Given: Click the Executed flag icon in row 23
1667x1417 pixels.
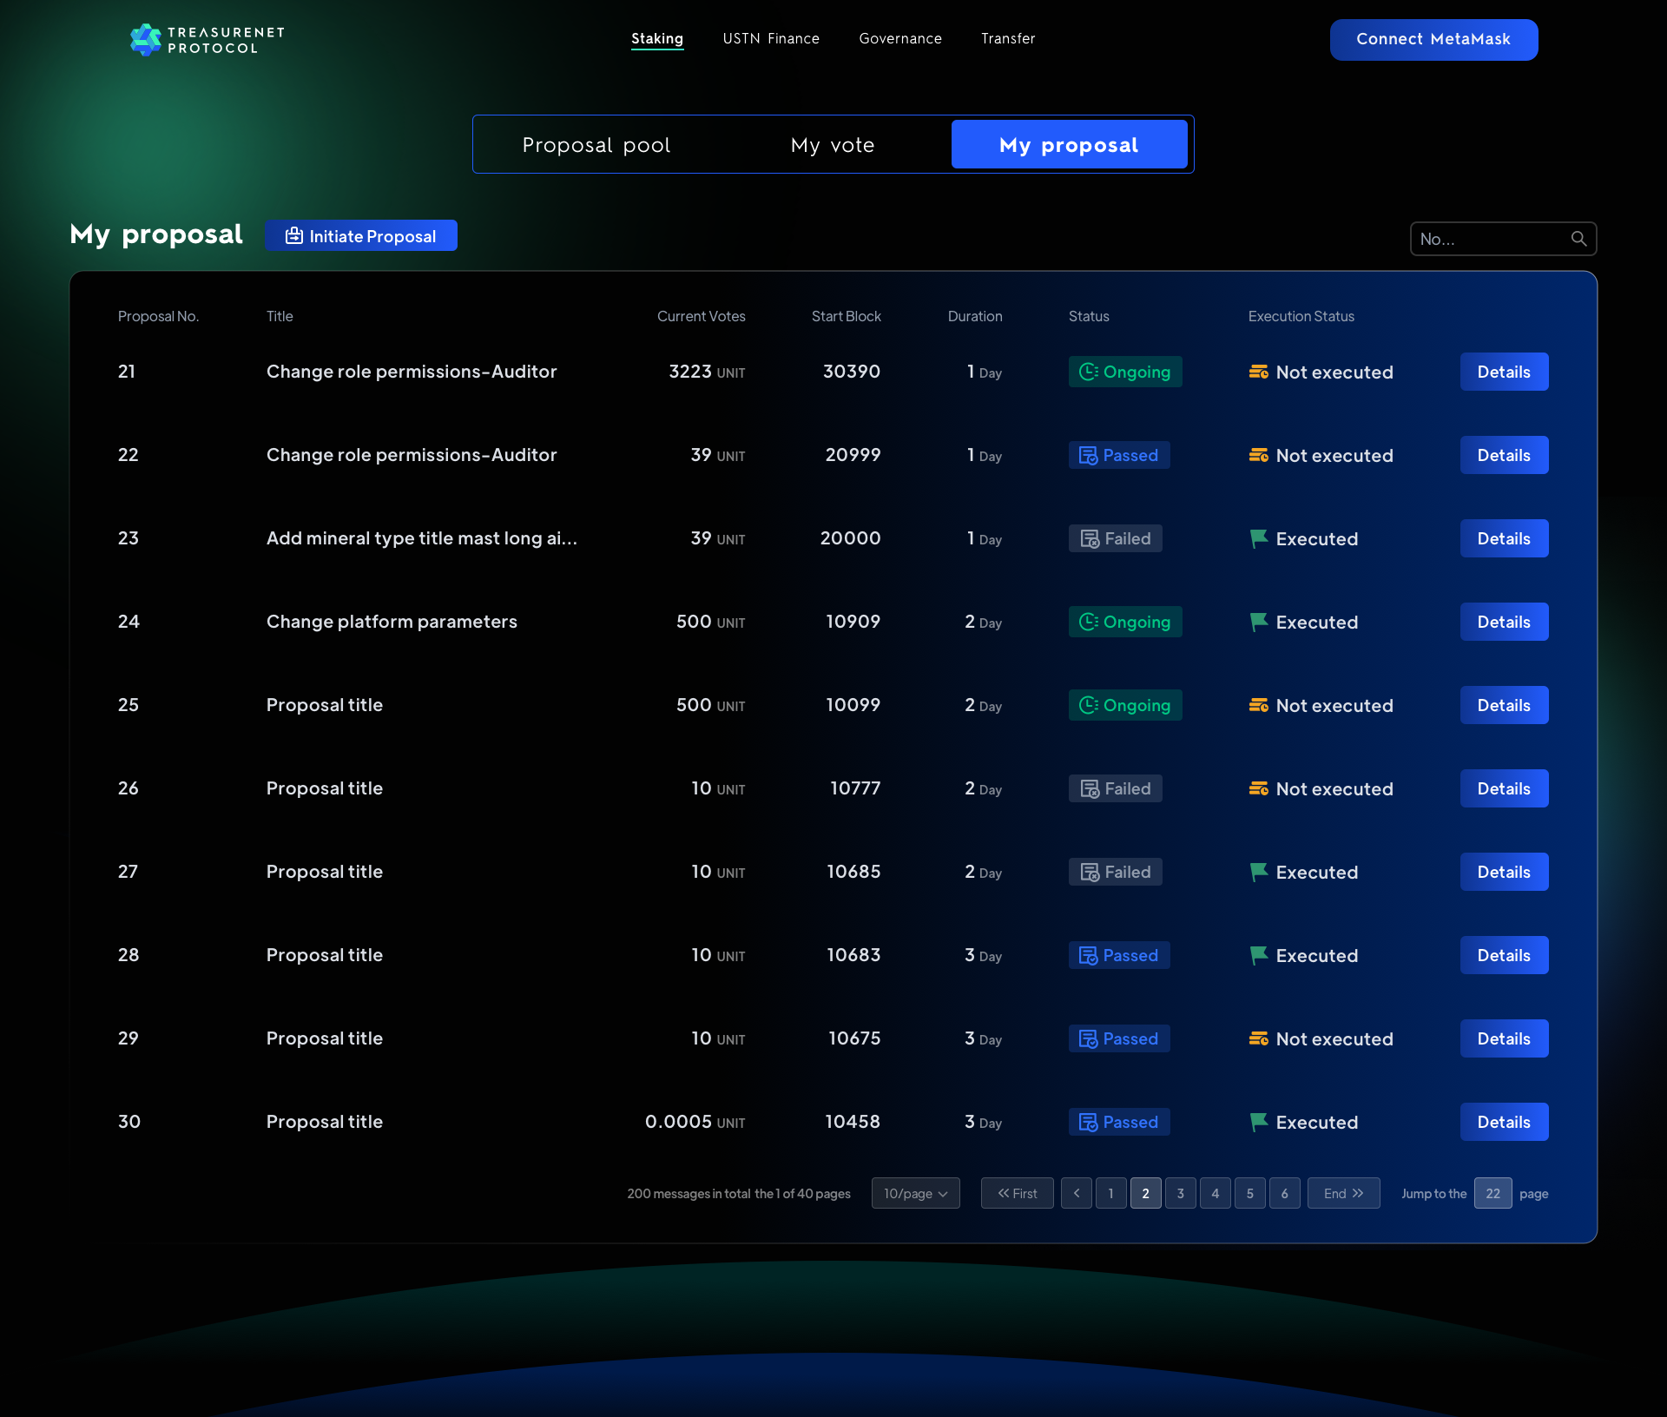Looking at the screenshot, I should click(1259, 538).
